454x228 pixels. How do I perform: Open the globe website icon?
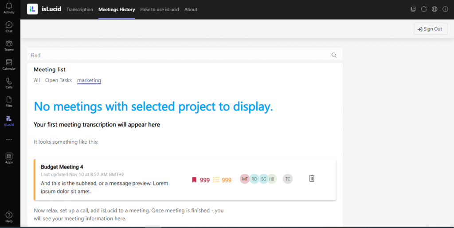(x=434, y=9)
